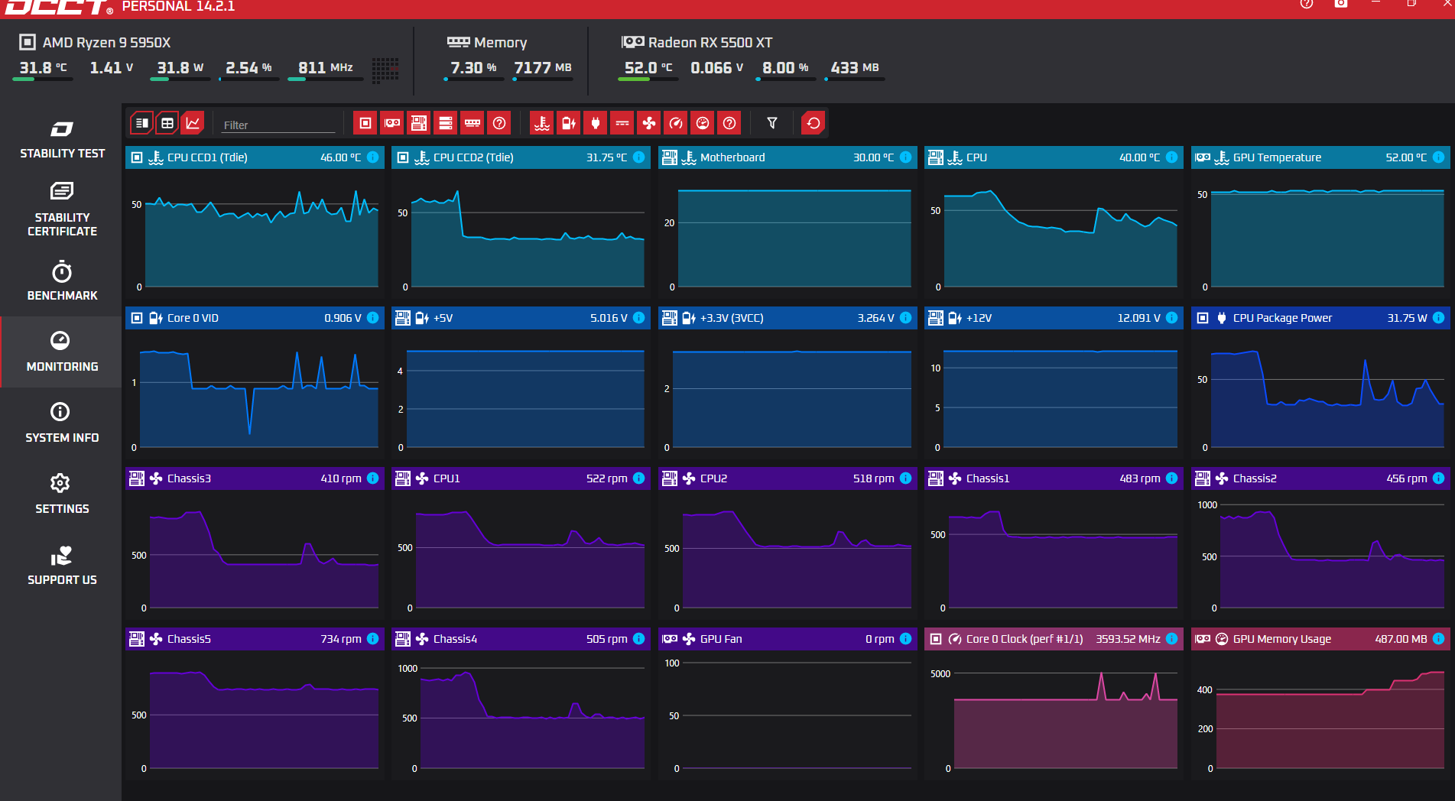Screen dimensions: 1455x801
Task: Click the 3593.52 MHz clock value
Action: [x=1128, y=639]
